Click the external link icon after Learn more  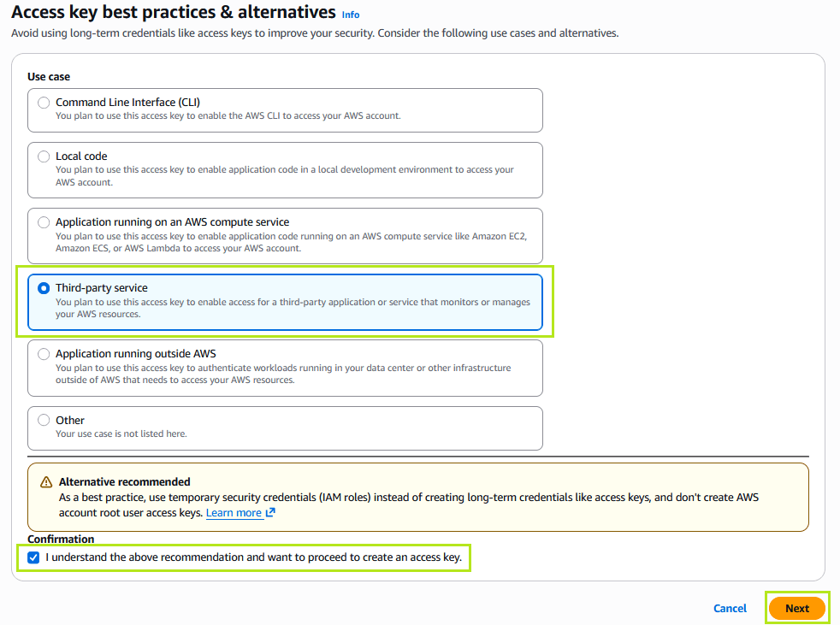[x=270, y=512]
